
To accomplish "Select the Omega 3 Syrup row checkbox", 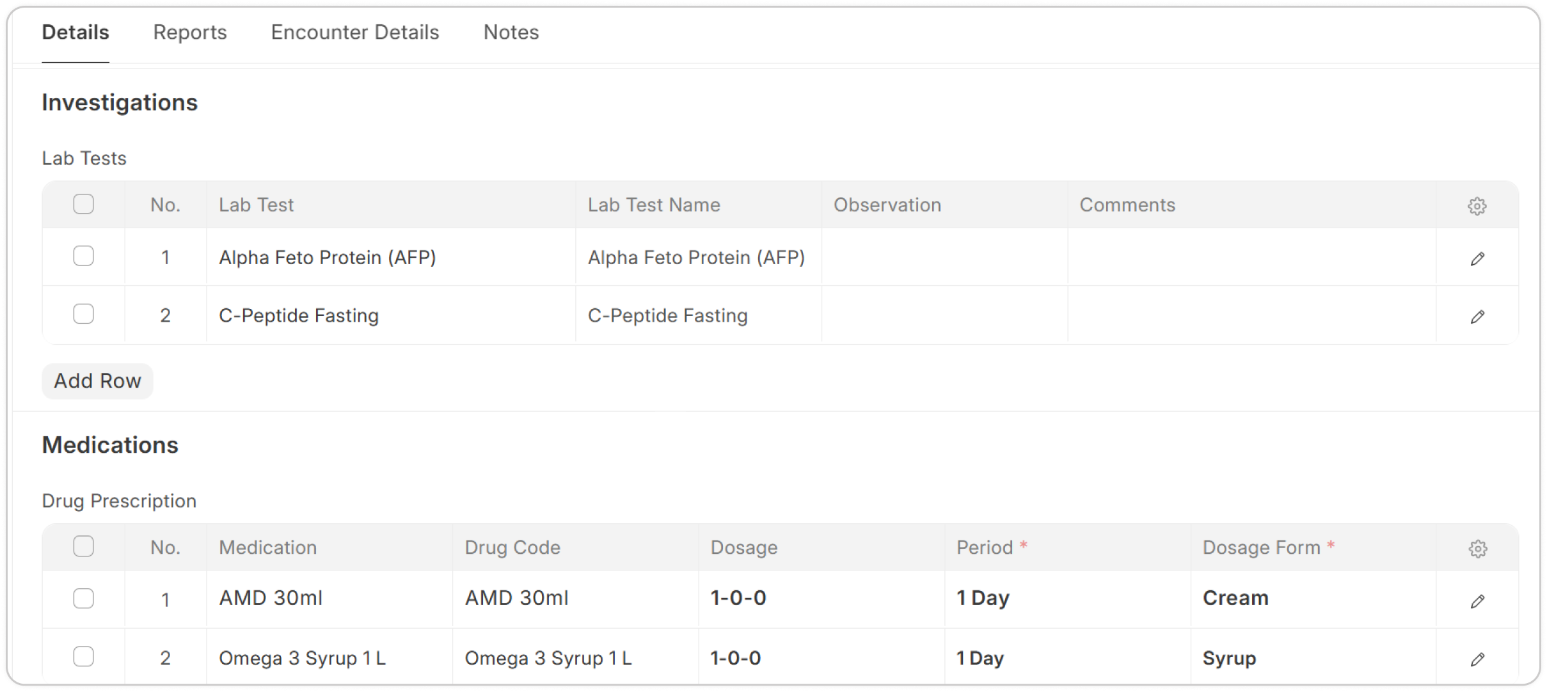I will click(83, 657).
